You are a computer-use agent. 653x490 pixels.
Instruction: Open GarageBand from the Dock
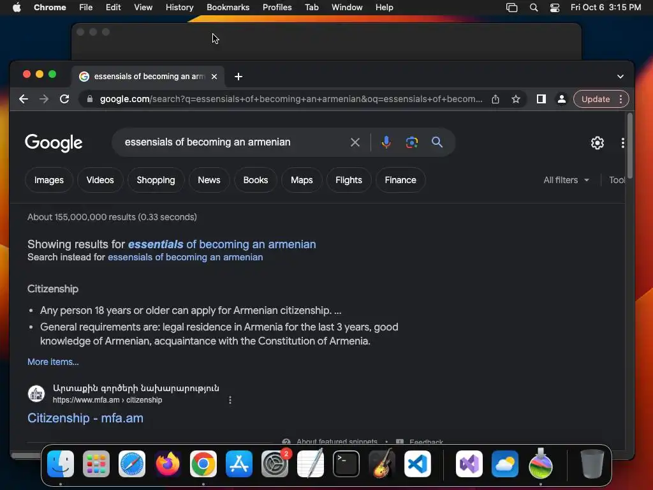pos(382,464)
